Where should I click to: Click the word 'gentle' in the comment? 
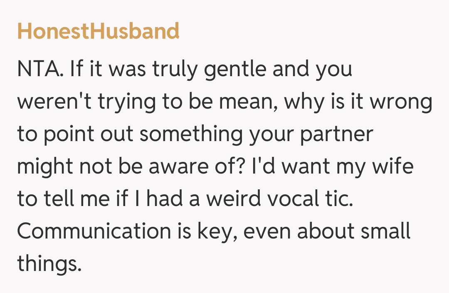pyautogui.click(x=240, y=69)
